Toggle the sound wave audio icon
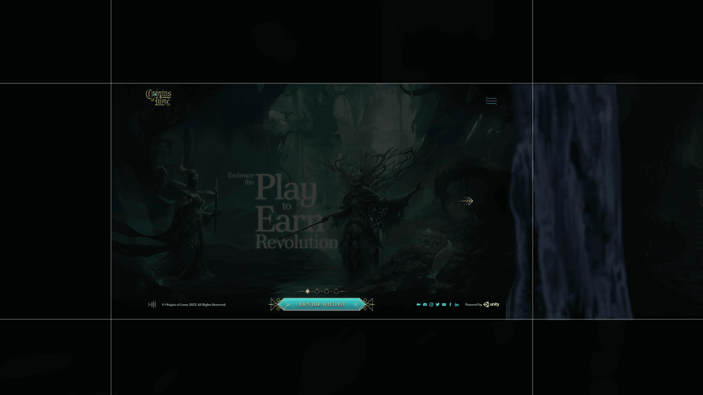The height and width of the screenshot is (395, 703). (x=152, y=304)
